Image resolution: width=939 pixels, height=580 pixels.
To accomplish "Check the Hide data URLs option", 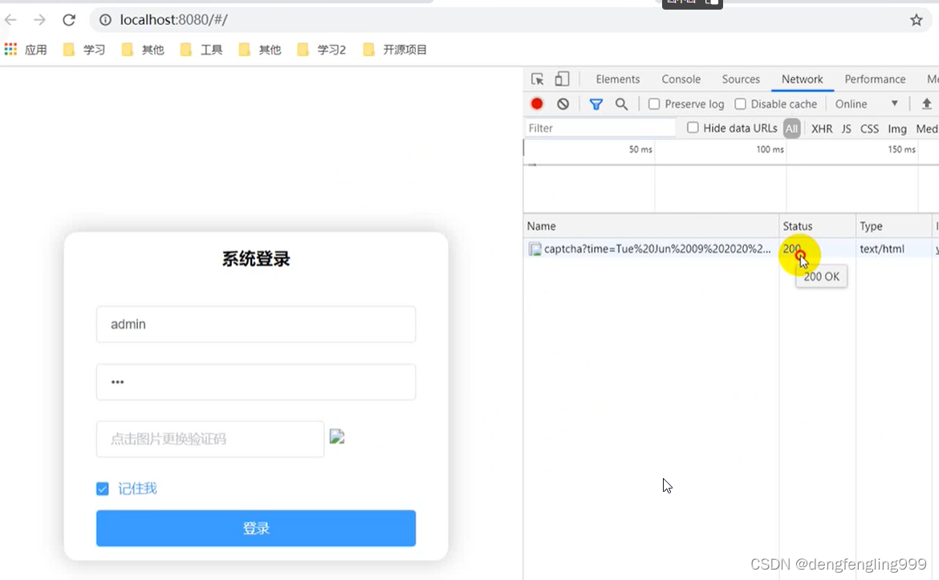I will tap(693, 128).
